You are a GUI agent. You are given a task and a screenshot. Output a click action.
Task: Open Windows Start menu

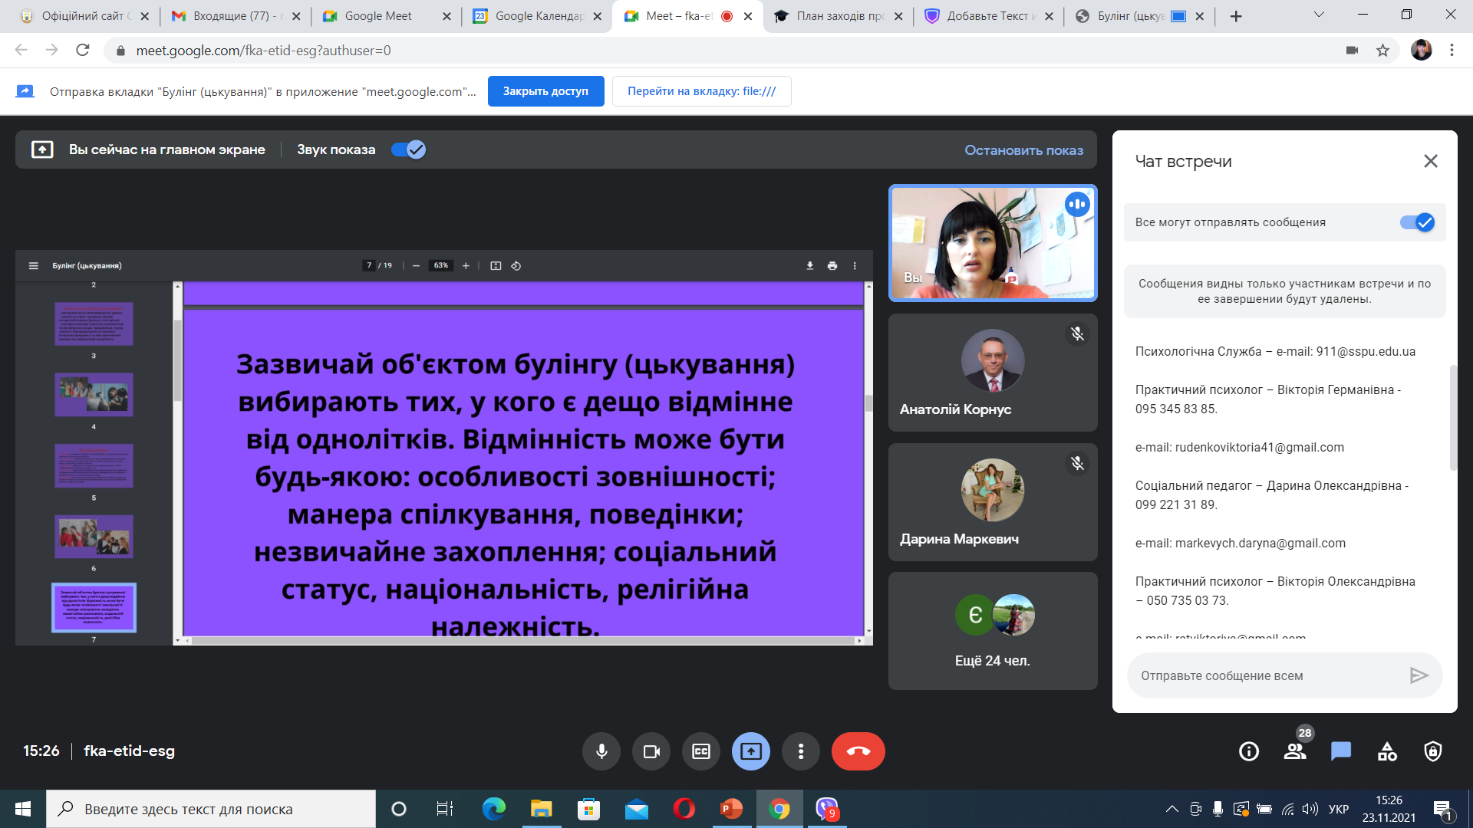pyautogui.click(x=22, y=809)
